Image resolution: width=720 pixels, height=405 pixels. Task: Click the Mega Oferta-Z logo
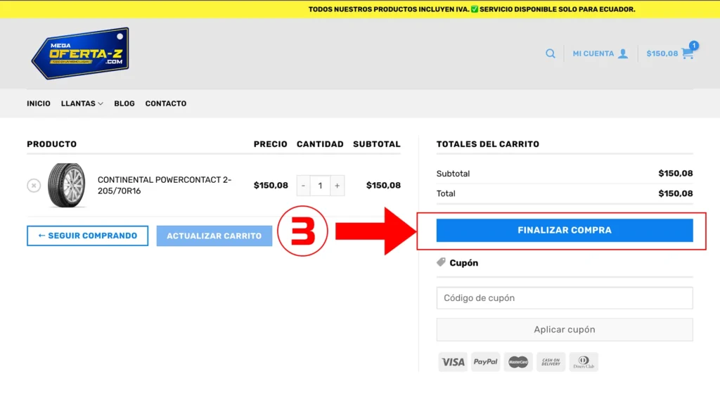(x=81, y=53)
